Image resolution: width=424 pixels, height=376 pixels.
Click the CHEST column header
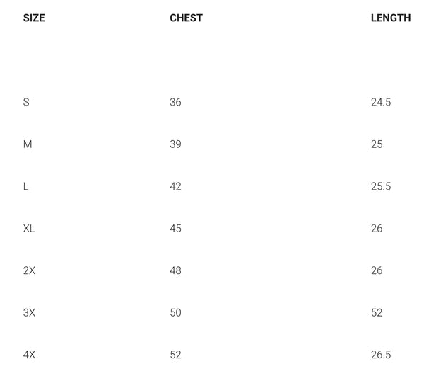tap(187, 18)
